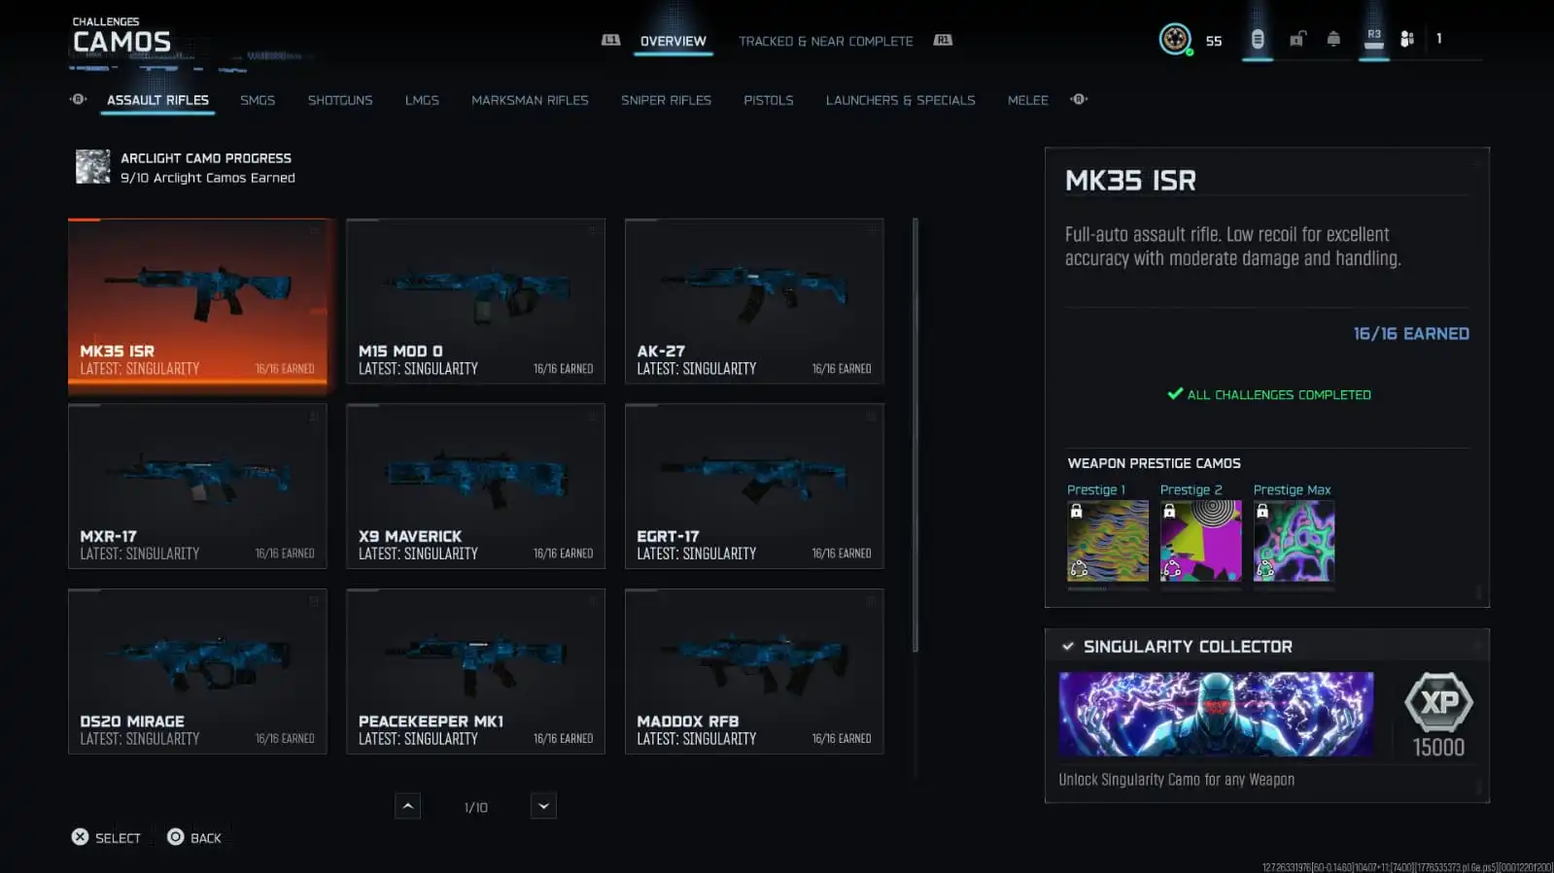Select the Sniper Rifles category tab
Image resolution: width=1554 pixels, height=873 pixels.
(666, 100)
